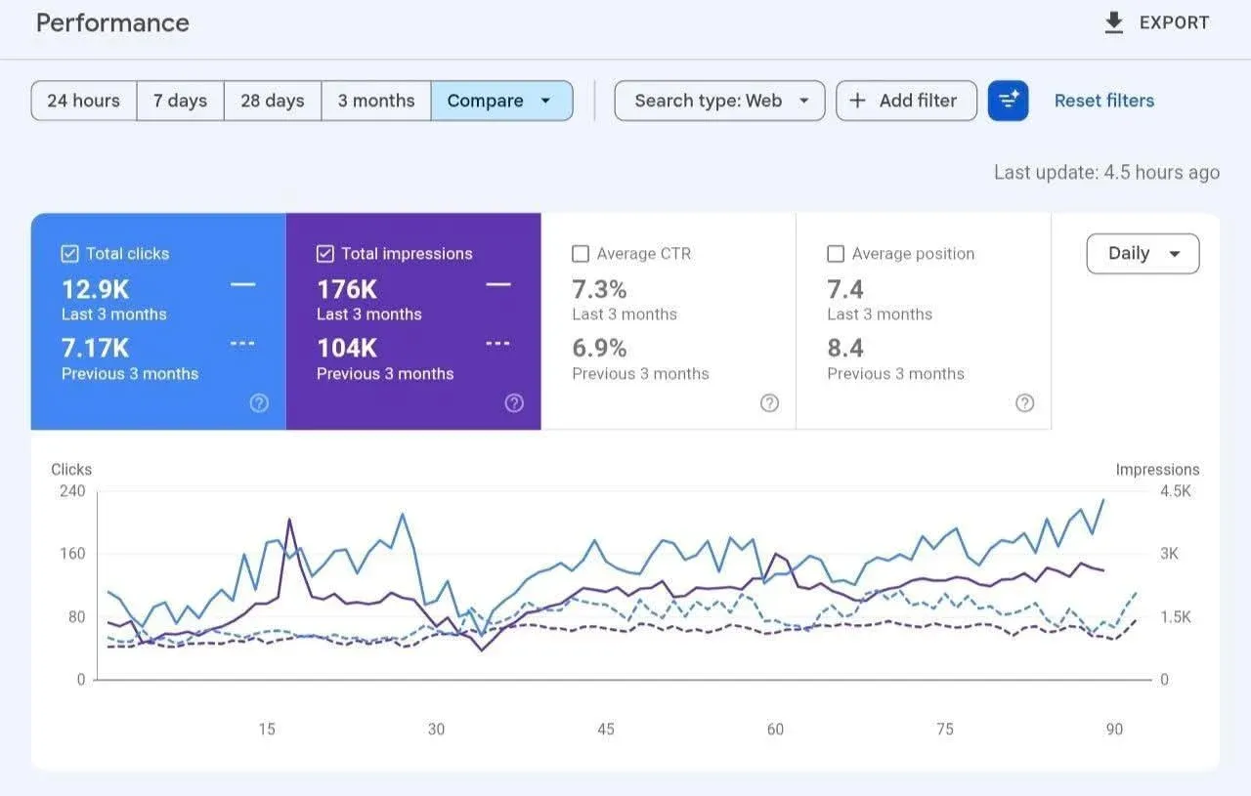Image resolution: width=1251 pixels, height=796 pixels.
Task: Click dashed line legend on Total impressions card
Action: tap(497, 344)
